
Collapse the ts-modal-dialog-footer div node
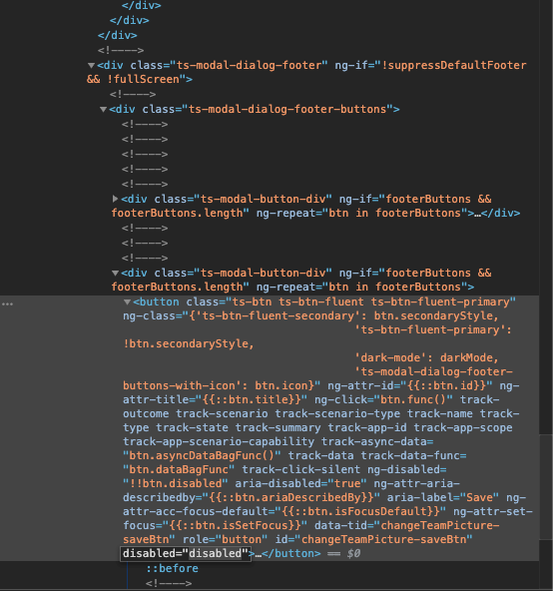tap(91, 65)
